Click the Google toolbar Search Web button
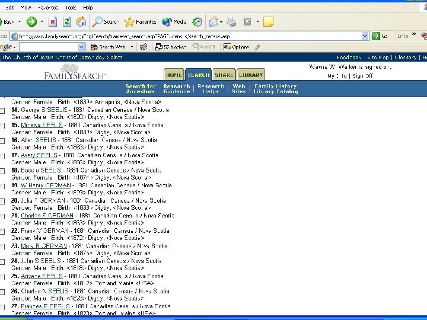427x320 pixels. [108, 47]
